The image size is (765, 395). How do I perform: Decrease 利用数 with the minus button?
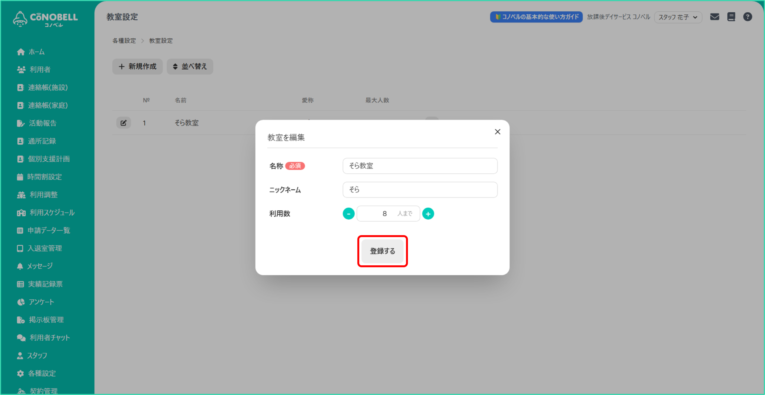[x=348, y=214]
